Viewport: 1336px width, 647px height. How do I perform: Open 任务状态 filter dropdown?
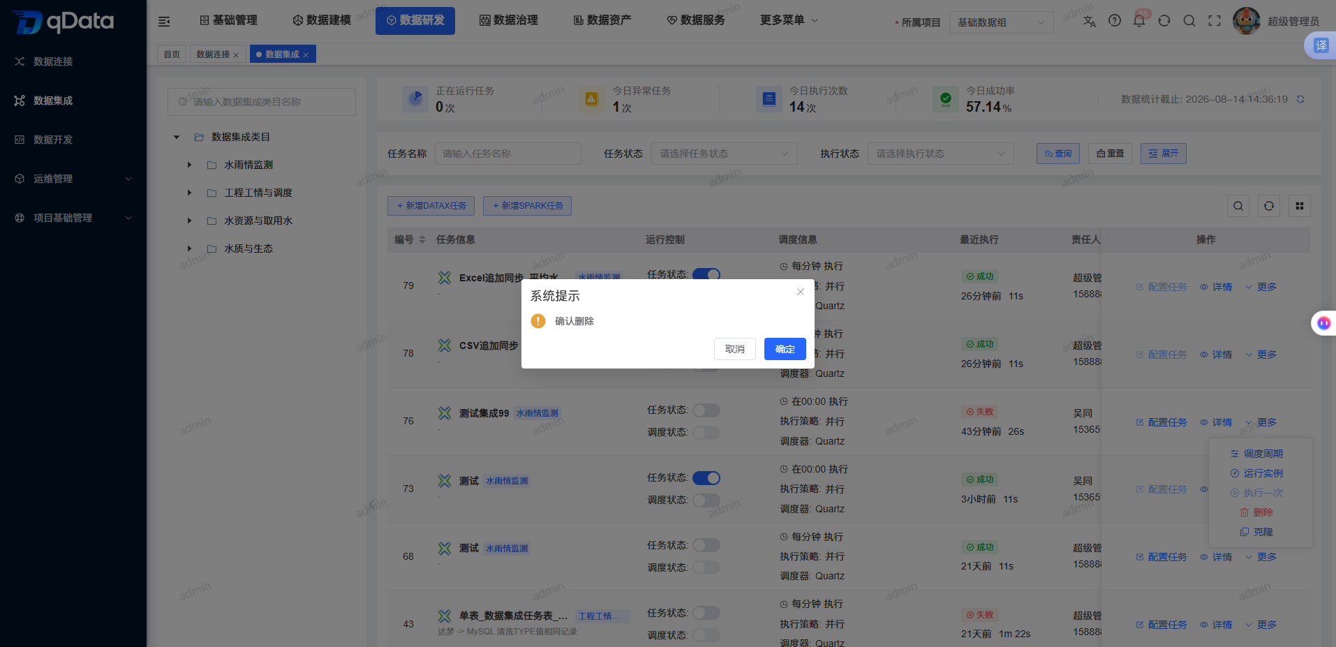point(725,154)
